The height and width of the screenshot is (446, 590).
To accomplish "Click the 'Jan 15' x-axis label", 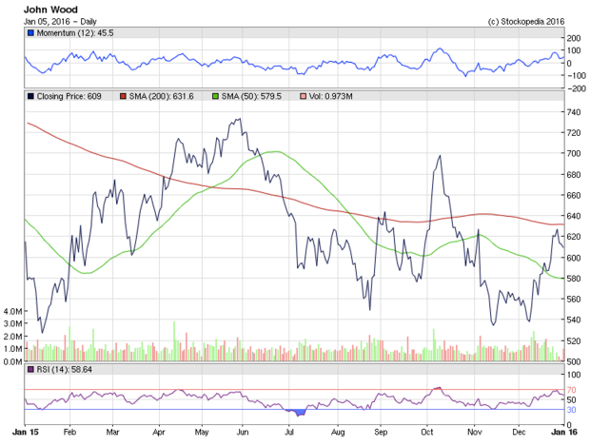I will [25, 432].
